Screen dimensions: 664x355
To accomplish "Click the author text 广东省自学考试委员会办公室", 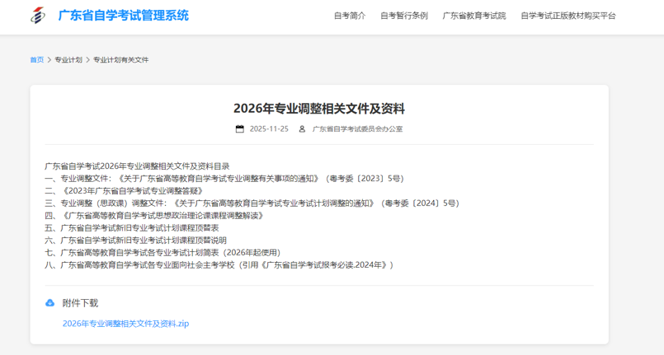I will coord(357,129).
